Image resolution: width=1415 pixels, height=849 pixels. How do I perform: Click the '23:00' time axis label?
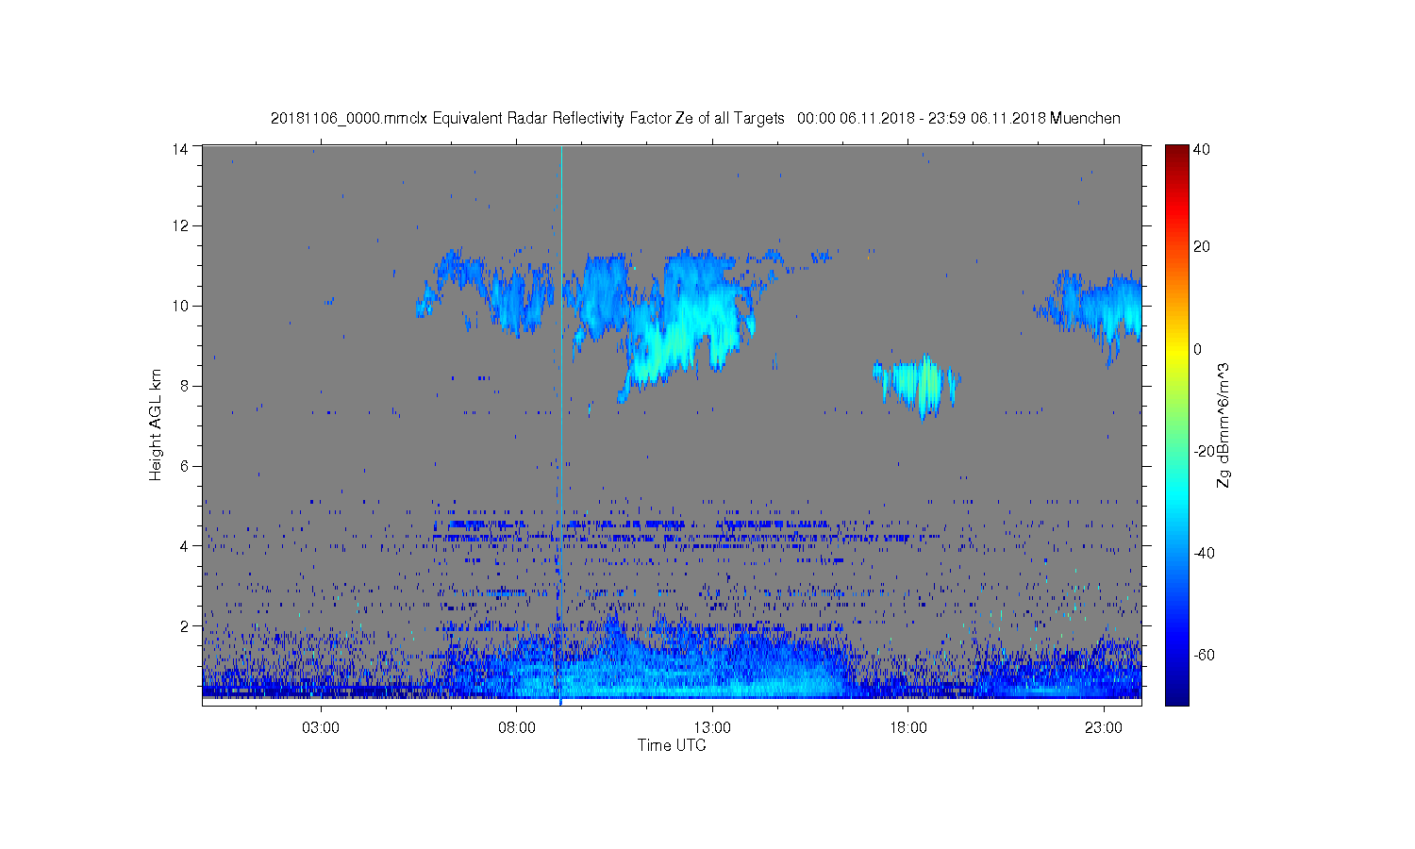coord(1104,728)
